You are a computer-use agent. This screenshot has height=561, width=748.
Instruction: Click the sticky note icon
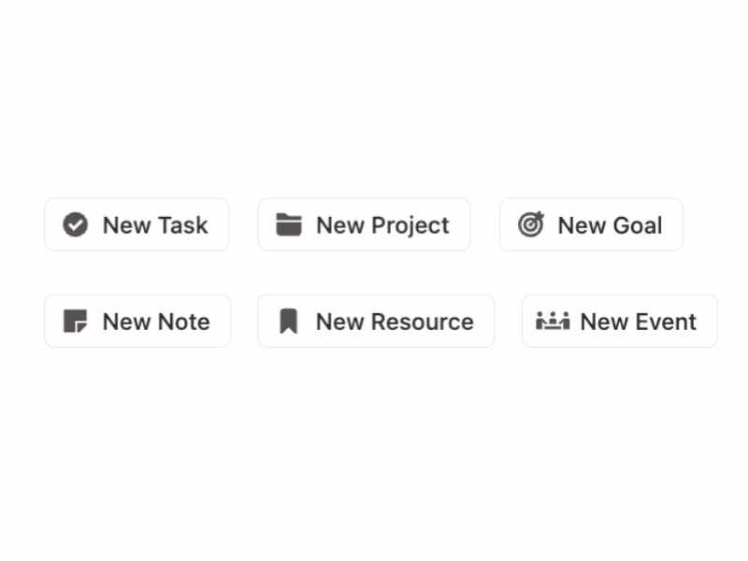tap(76, 321)
